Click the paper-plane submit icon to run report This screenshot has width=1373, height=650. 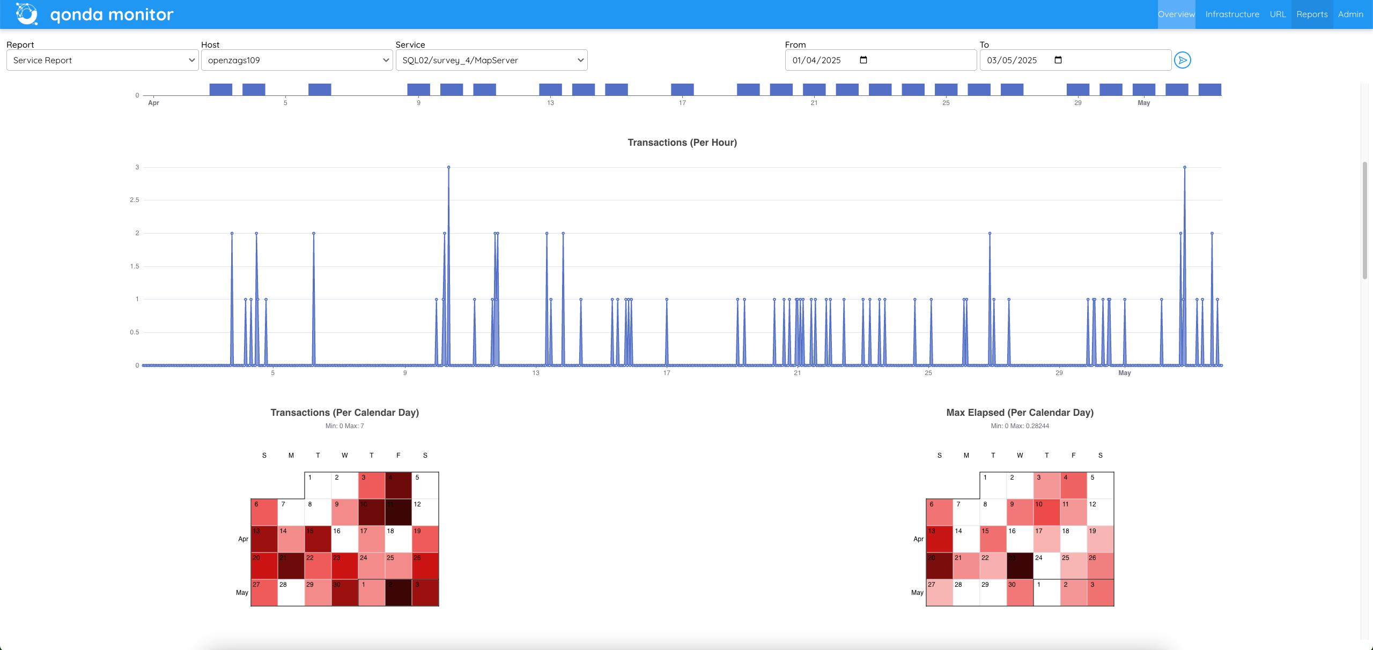click(x=1184, y=60)
